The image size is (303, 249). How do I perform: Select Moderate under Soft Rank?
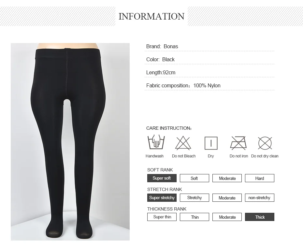point(227,178)
